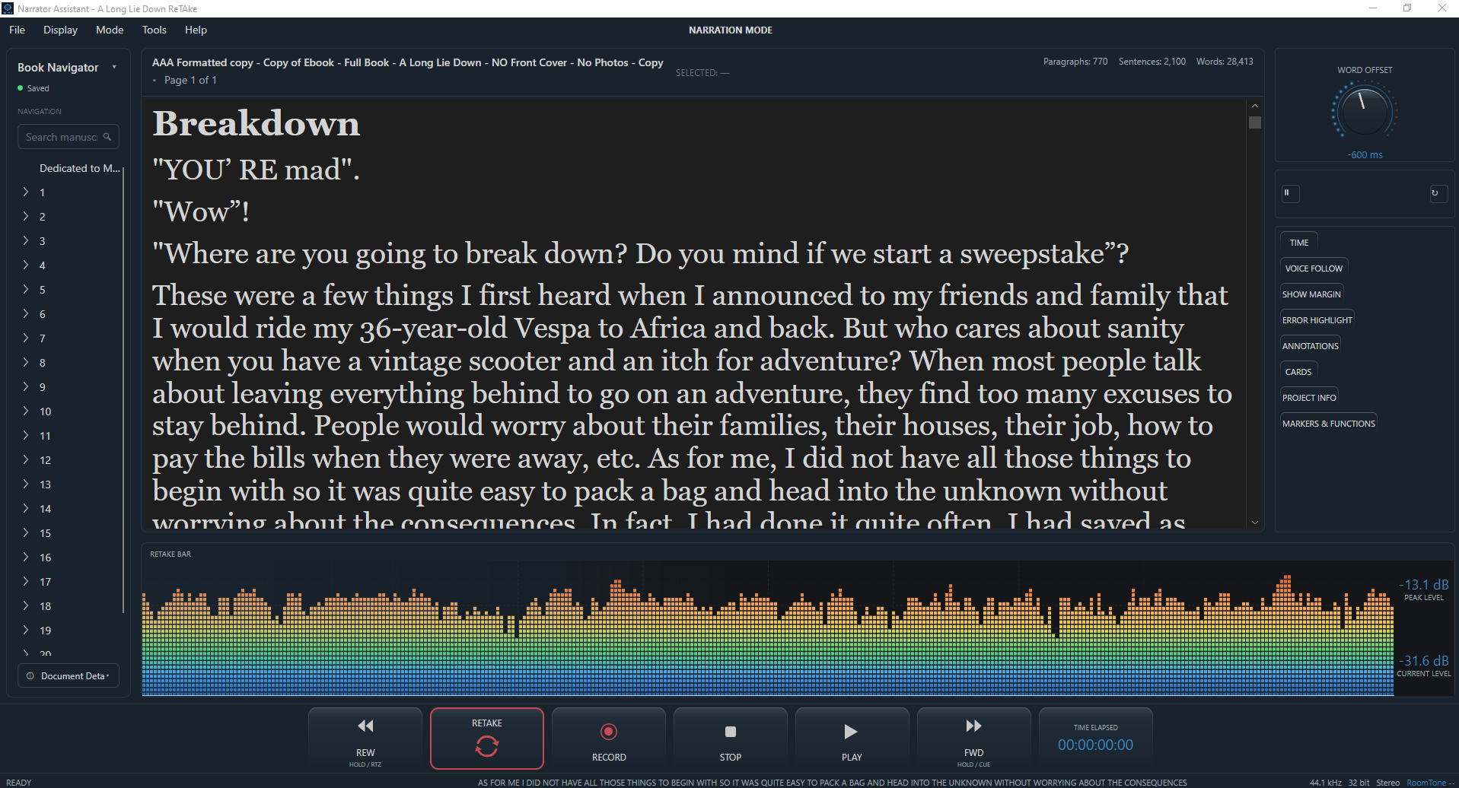Open the Book Navigator dropdown arrow
The image size is (1459, 788).
pos(114,67)
